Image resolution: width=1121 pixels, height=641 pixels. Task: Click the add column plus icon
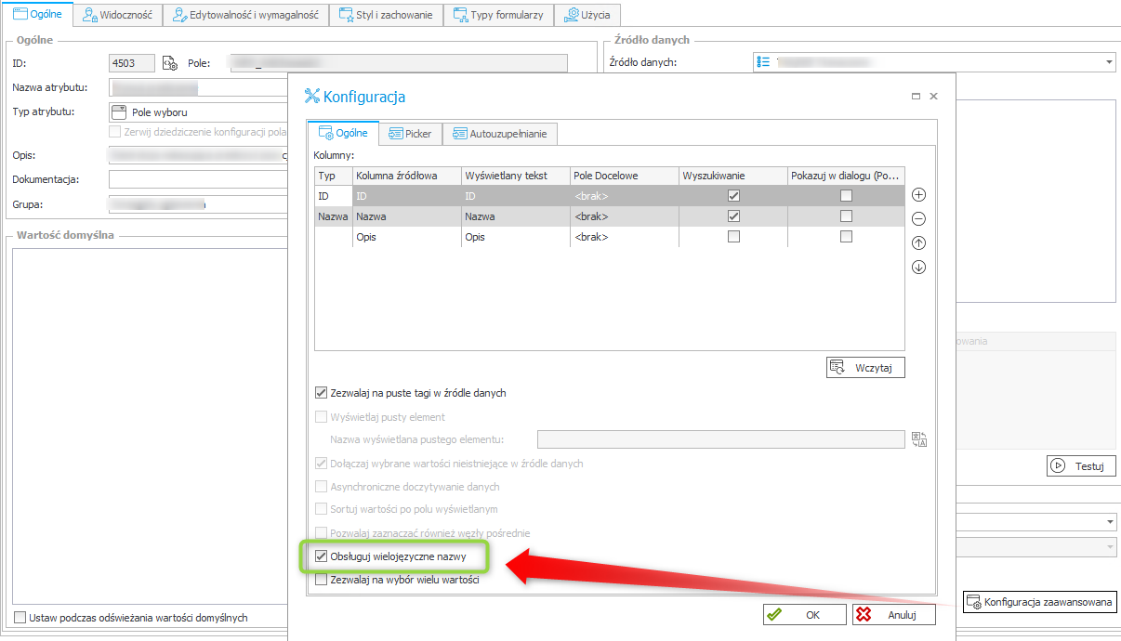[x=918, y=195]
